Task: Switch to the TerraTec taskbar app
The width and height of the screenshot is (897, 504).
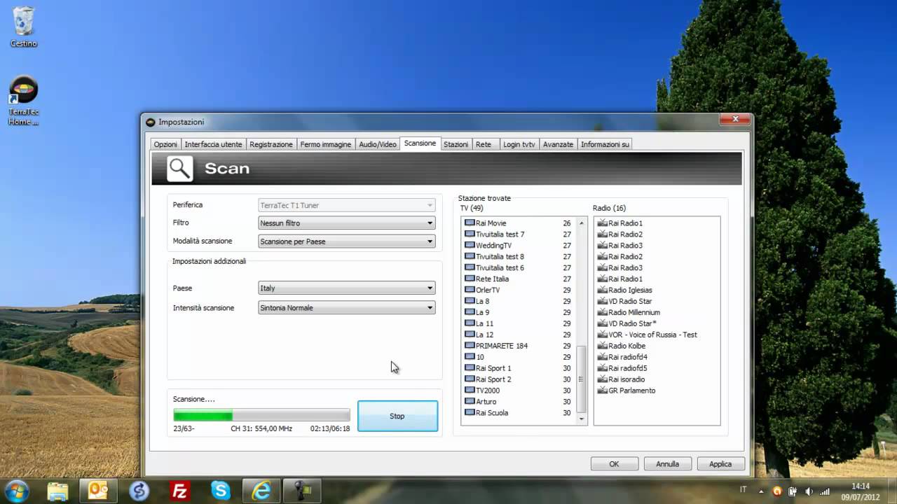Action: 302,491
